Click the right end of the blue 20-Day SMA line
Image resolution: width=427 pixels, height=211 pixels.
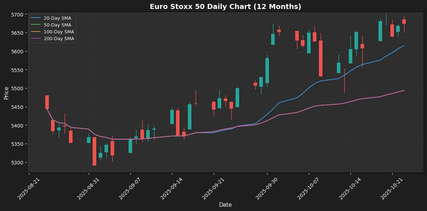(x=404, y=45)
